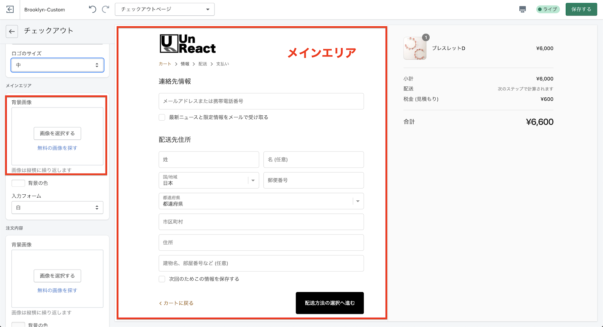Open the 都道府県 select field
The image size is (603, 327).
point(261,201)
